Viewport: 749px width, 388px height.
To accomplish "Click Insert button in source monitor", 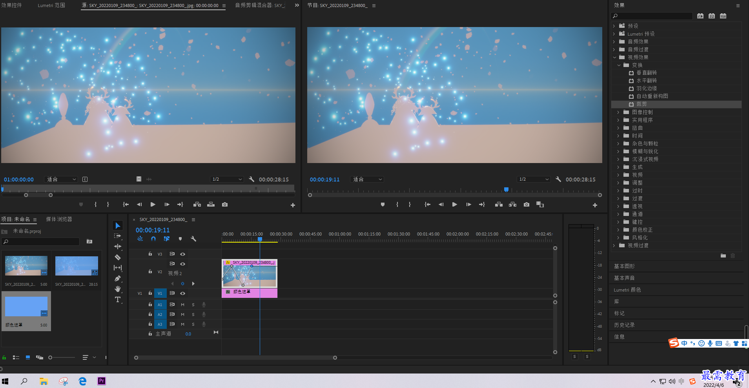I will (197, 205).
